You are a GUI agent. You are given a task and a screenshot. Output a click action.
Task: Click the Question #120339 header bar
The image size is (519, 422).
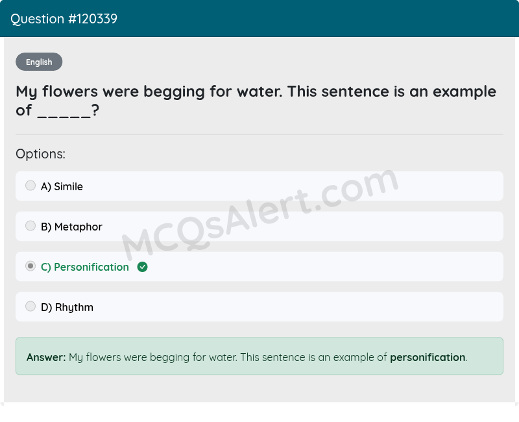tap(259, 19)
